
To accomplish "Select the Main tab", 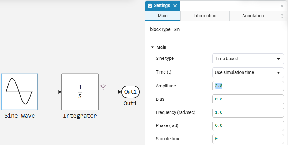I will click(163, 16).
